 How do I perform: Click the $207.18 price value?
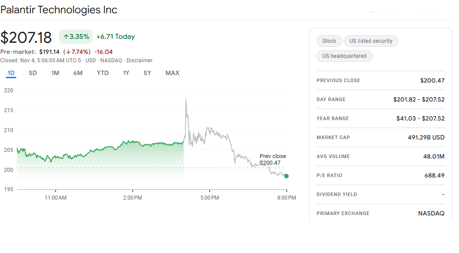26,38
